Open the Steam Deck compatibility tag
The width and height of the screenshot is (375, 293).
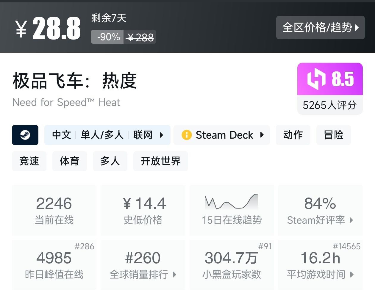(x=222, y=135)
